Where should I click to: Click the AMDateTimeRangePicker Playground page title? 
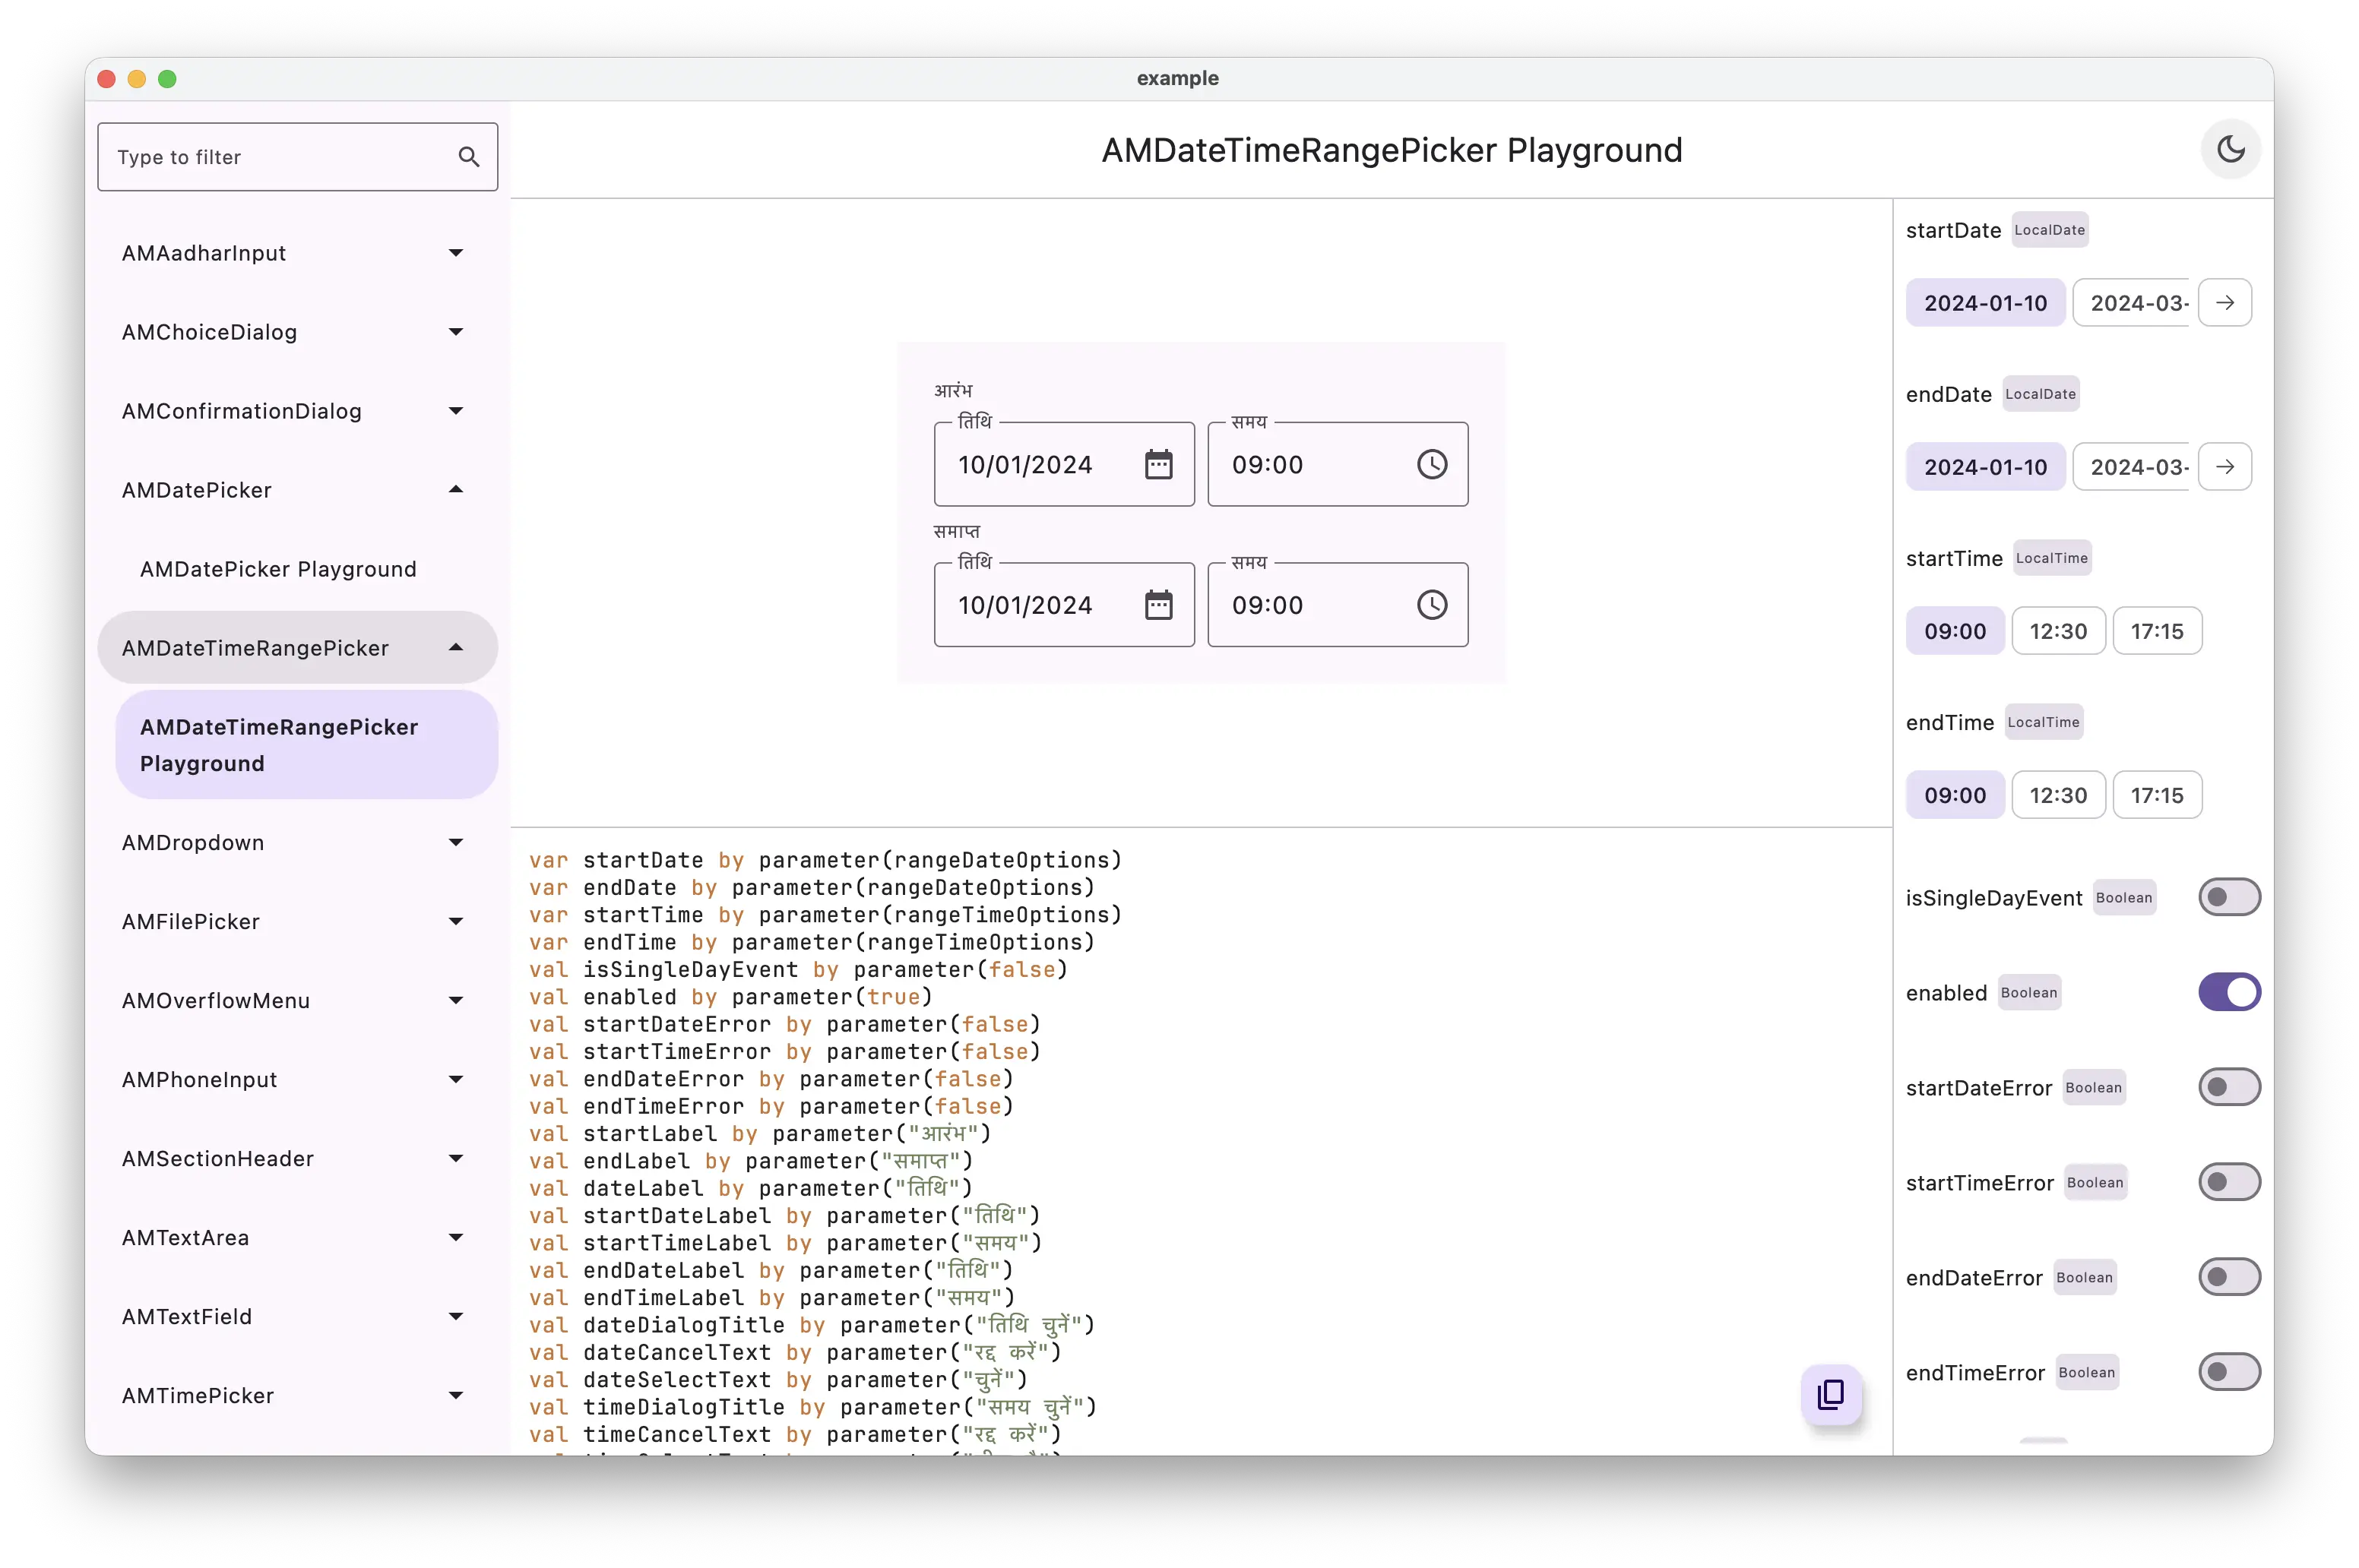pos(1392,150)
